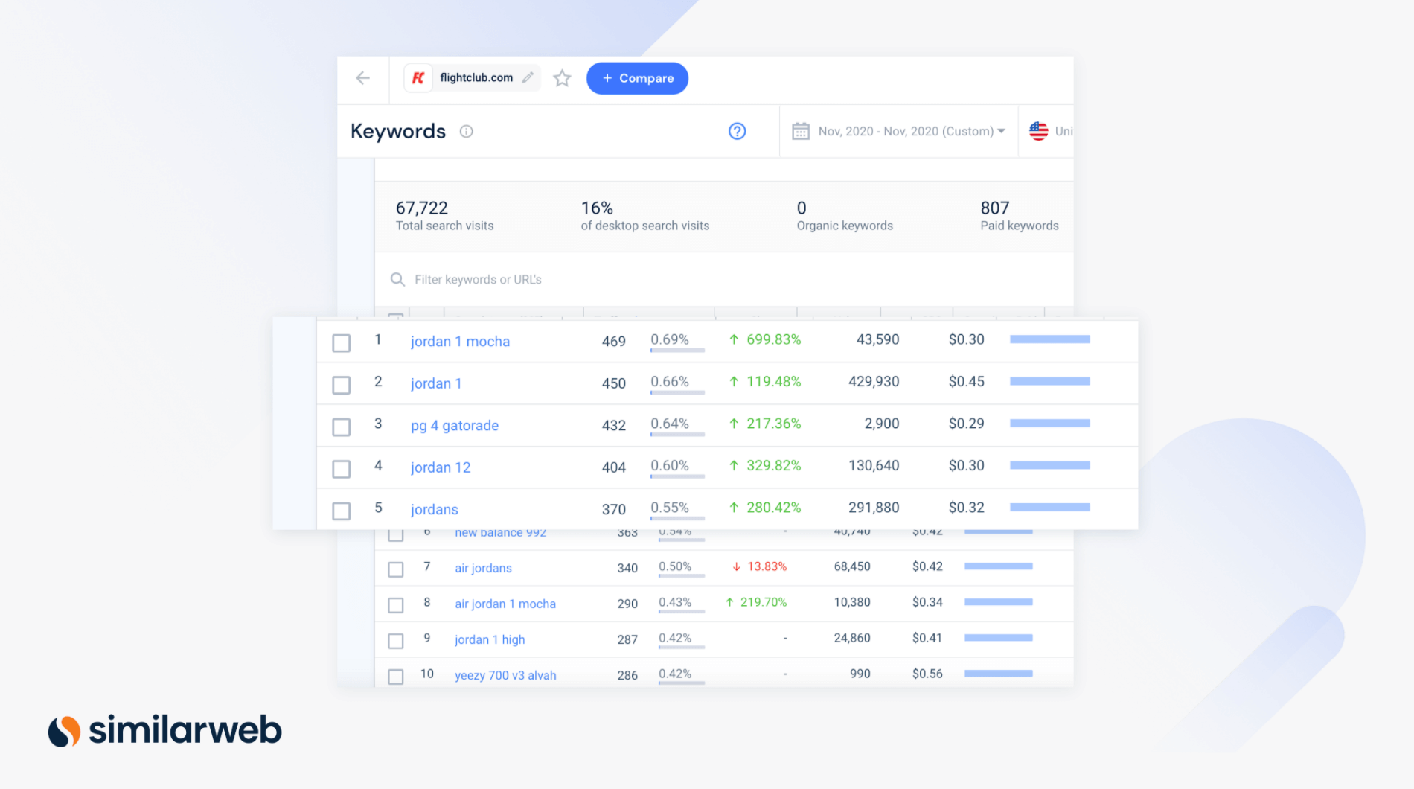Click the flightclub.com domain name
The image size is (1414, 789).
coord(476,77)
